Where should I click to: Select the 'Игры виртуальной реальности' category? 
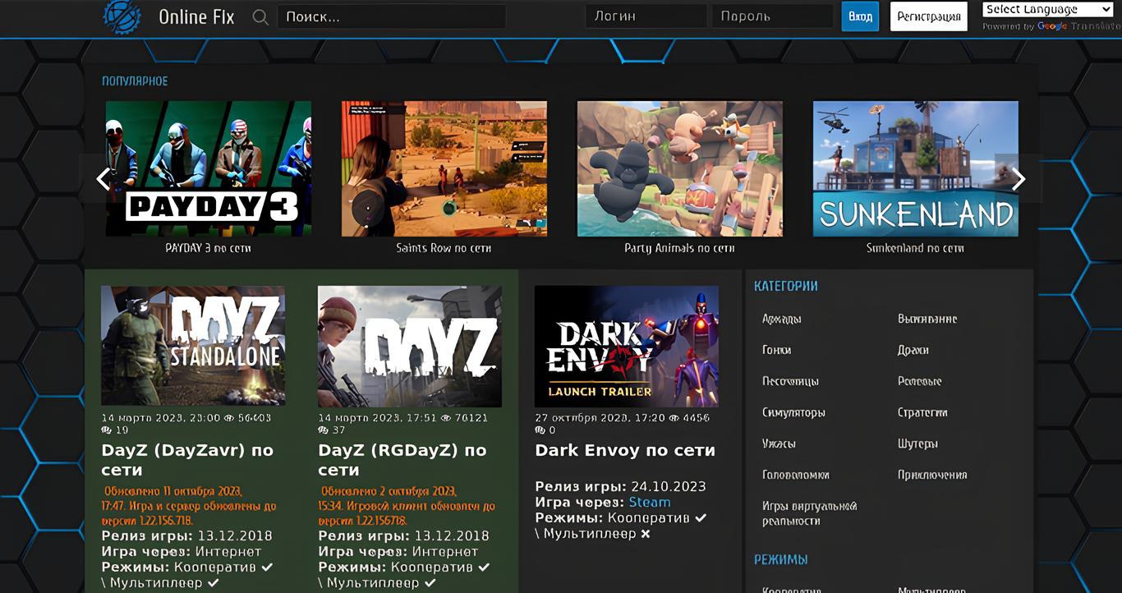pyautogui.click(x=810, y=513)
